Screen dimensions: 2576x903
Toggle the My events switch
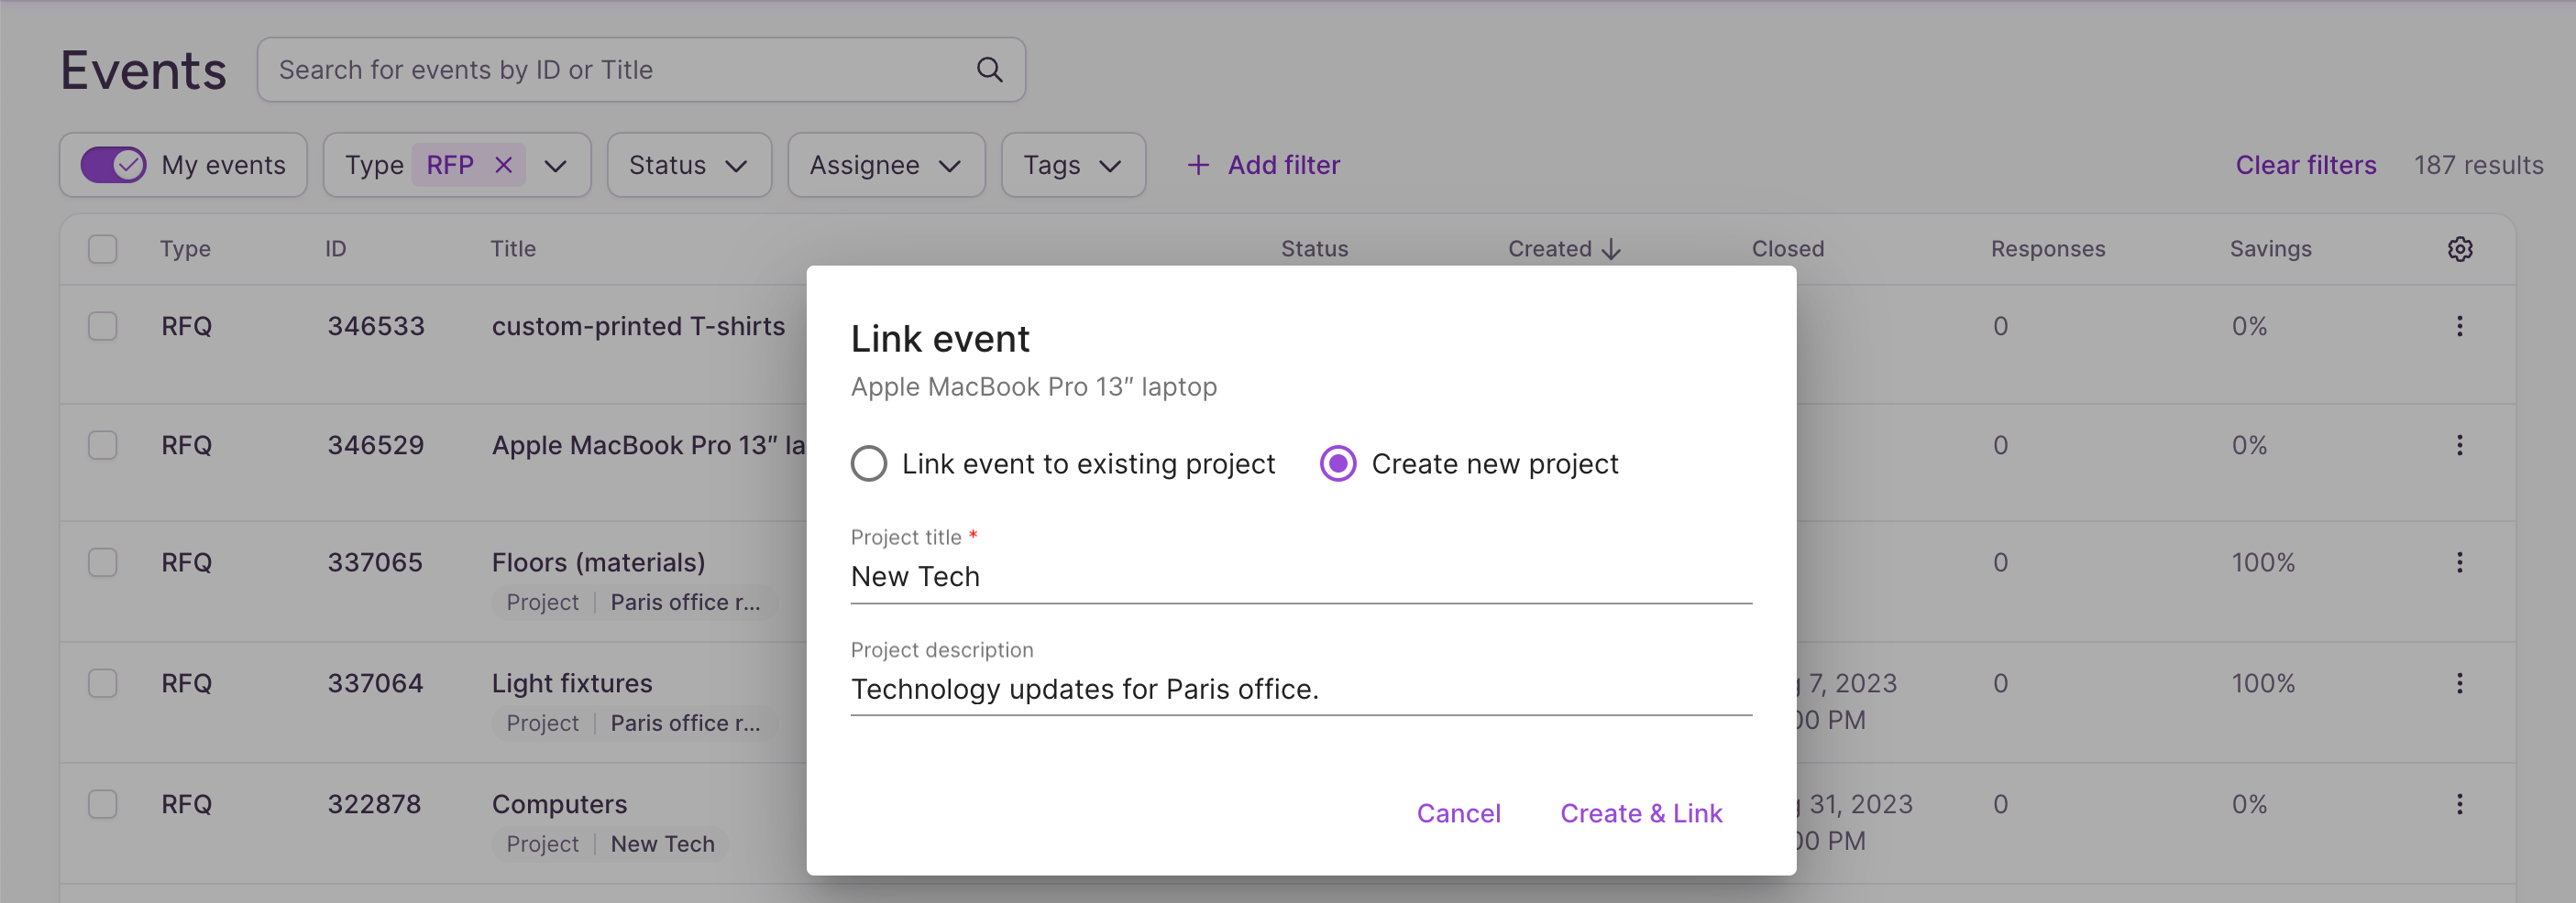114,165
